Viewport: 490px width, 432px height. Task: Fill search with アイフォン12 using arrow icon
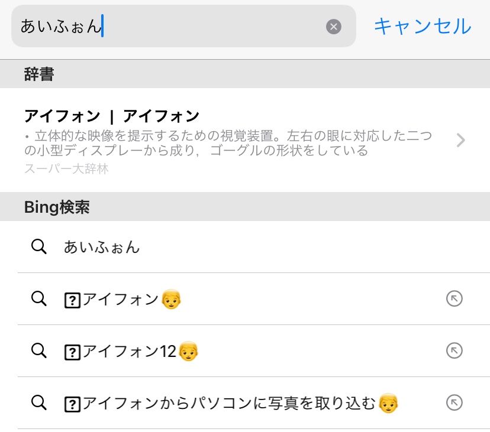pyautogui.click(x=454, y=351)
